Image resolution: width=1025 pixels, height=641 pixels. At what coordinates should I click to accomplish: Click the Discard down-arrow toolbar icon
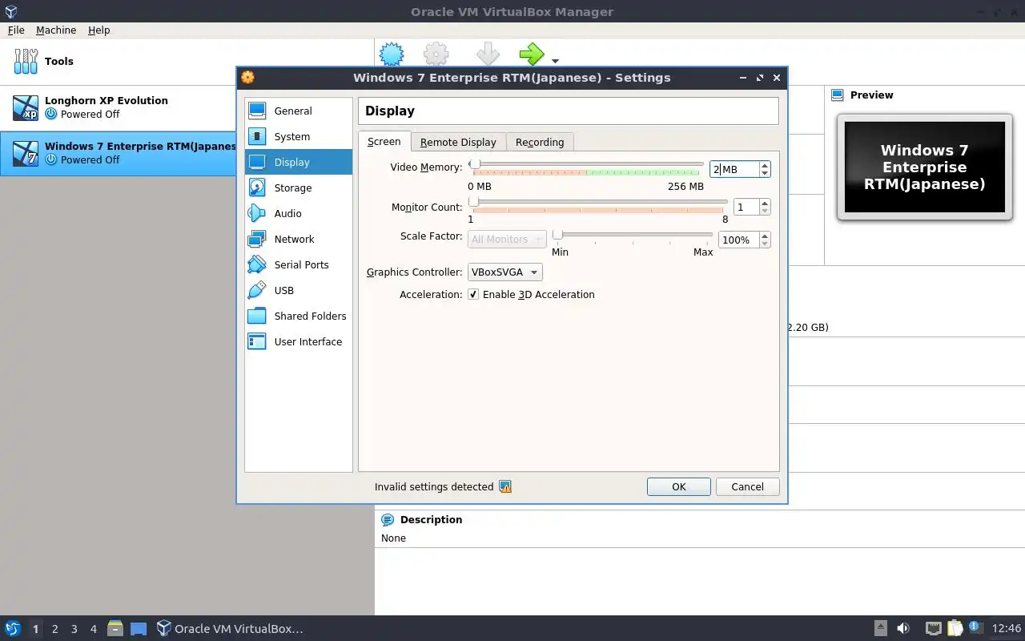tap(488, 54)
